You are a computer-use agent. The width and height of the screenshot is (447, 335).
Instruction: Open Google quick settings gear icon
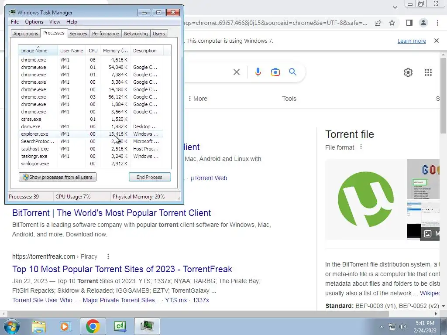(x=408, y=72)
